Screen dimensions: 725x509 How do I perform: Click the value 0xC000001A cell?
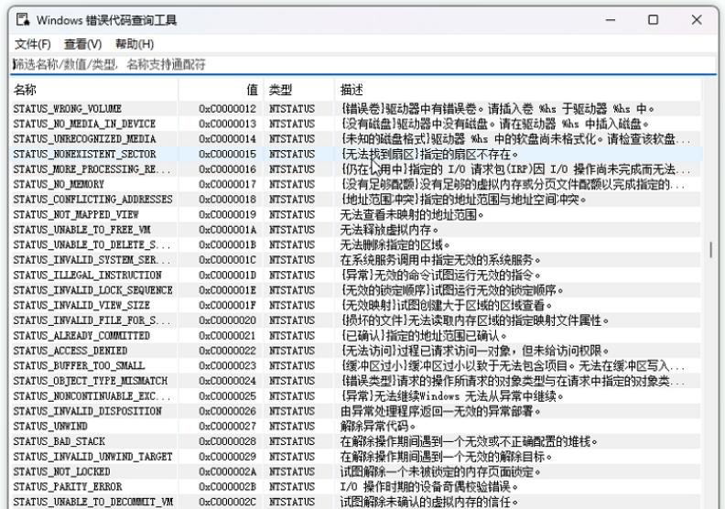[229, 229]
